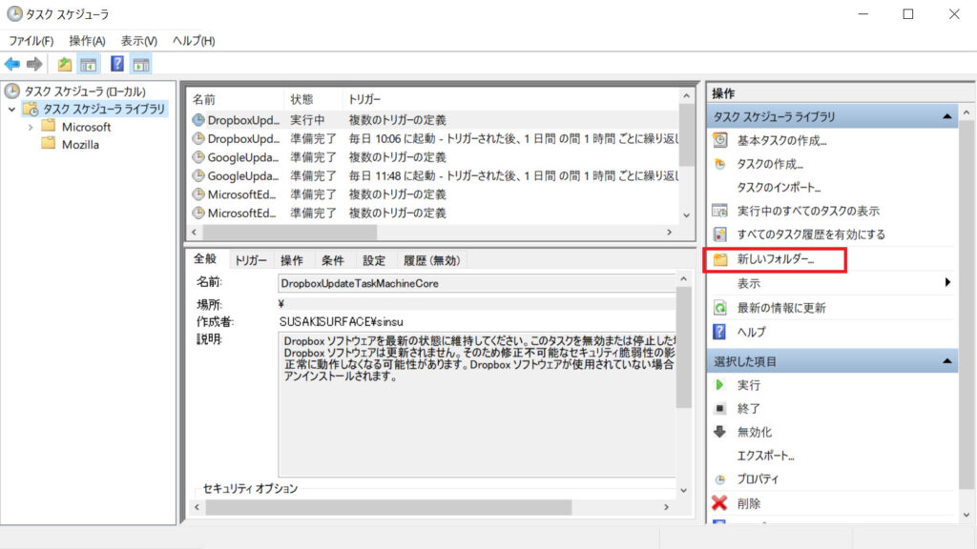Expand the Microsoft folder node
Viewport: 977px width, 549px height.
[31, 127]
